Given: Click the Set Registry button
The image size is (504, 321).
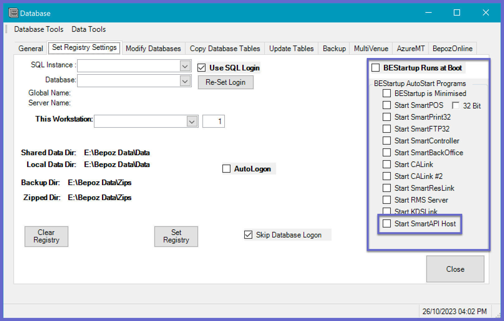Looking at the screenshot, I should pos(176,236).
